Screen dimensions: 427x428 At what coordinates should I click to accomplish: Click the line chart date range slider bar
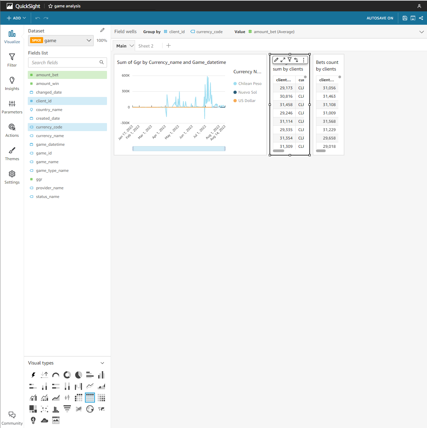tap(179, 149)
